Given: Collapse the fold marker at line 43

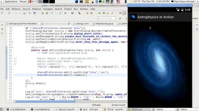Looking at the screenshot, I should click(x=13, y=42).
